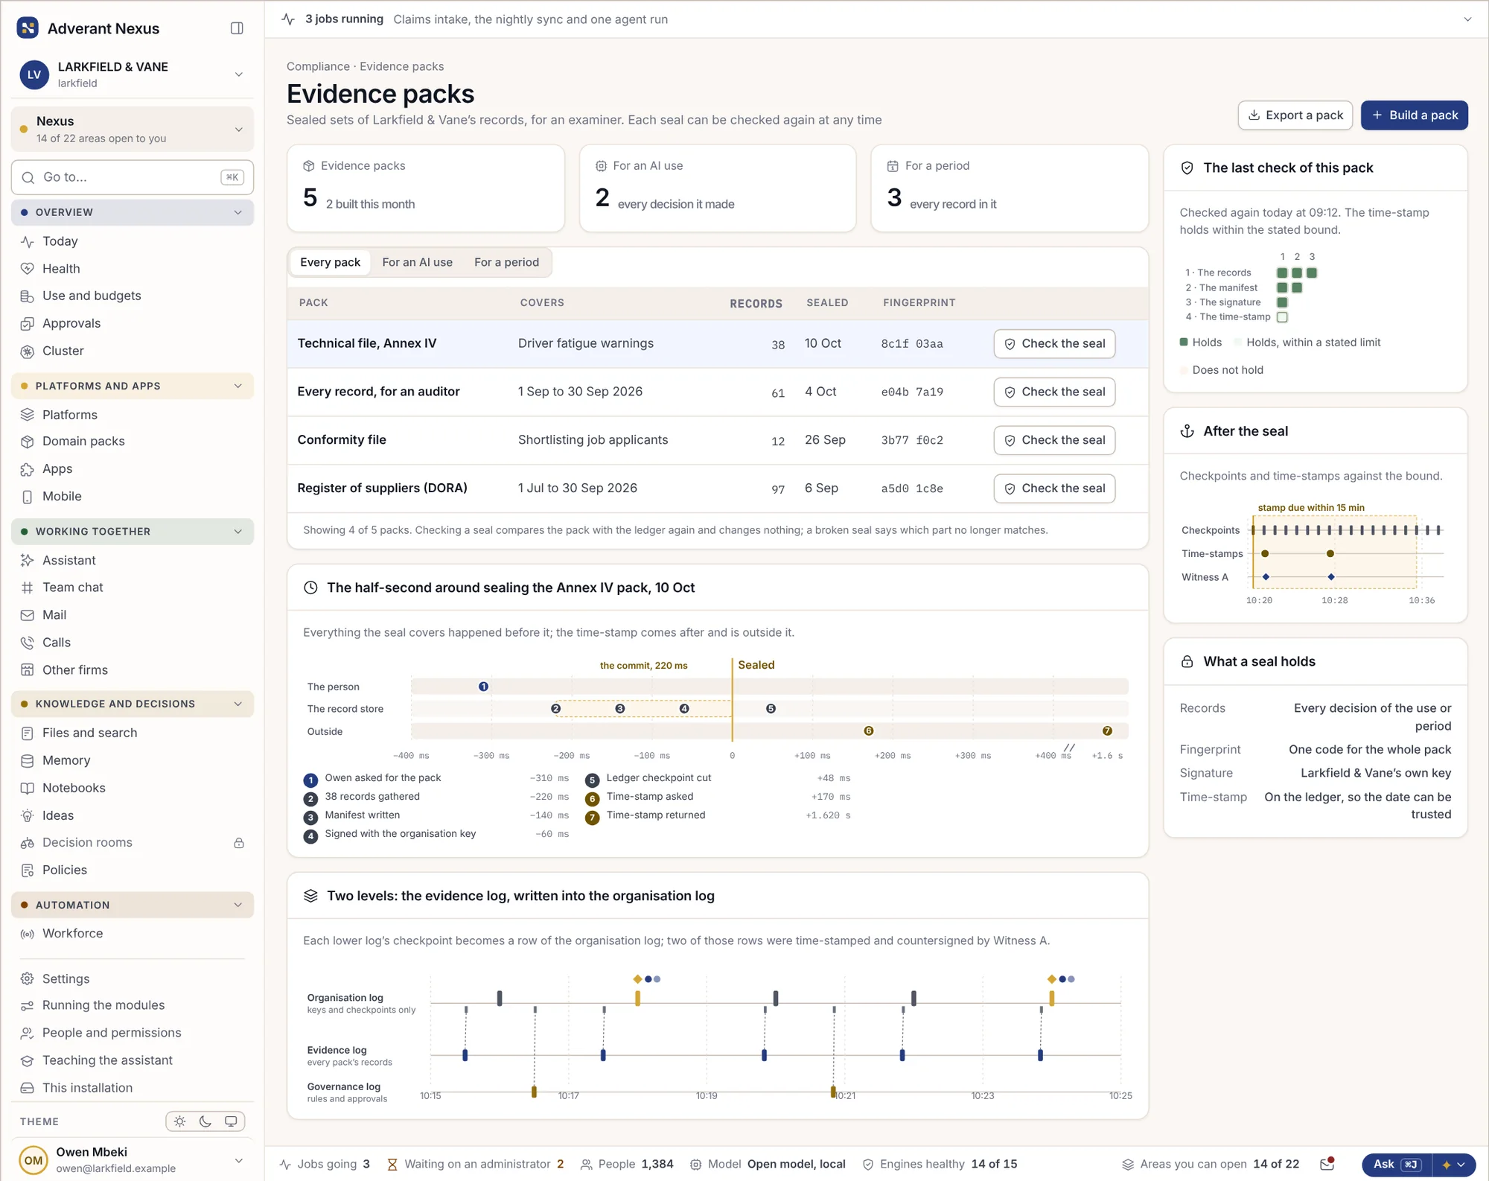Open the Settings gear icon

point(28,978)
